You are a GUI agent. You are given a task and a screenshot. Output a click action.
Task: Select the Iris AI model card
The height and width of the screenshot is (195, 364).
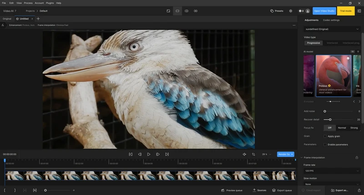(357, 76)
